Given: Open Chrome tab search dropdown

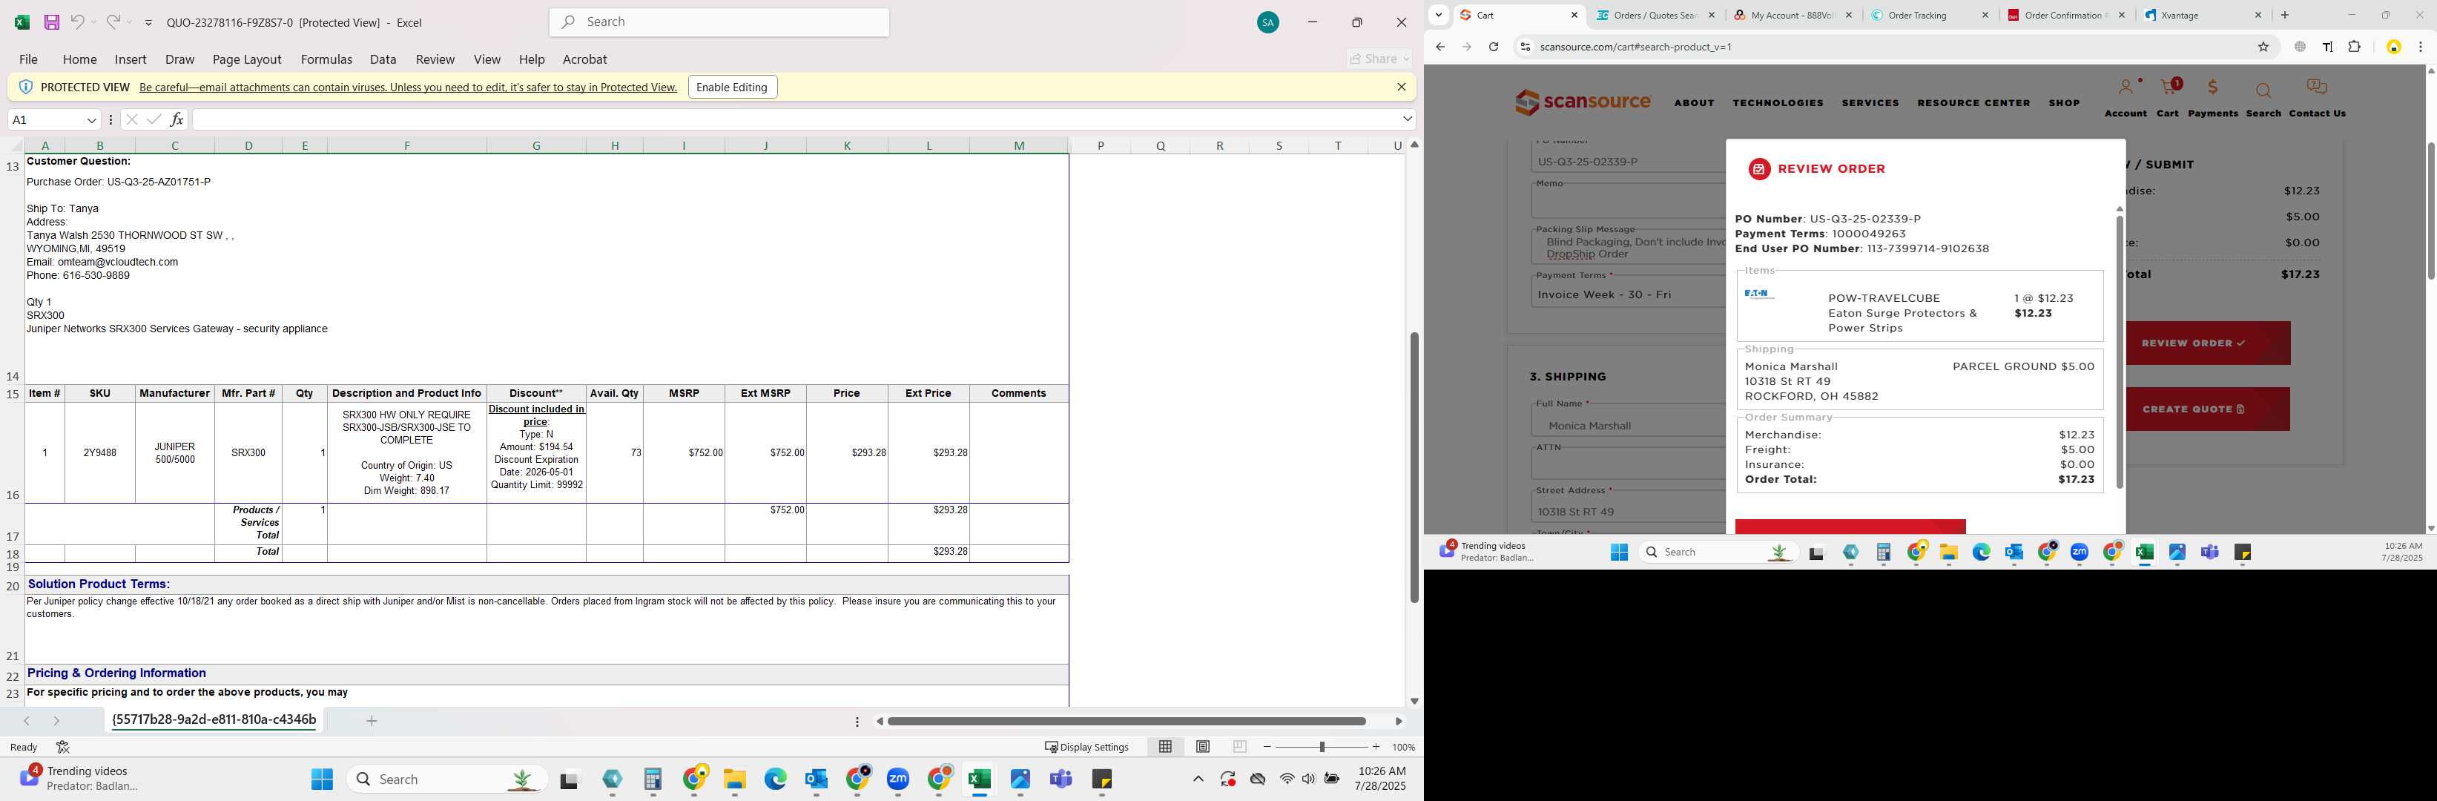Looking at the screenshot, I should click(x=1438, y=15).
